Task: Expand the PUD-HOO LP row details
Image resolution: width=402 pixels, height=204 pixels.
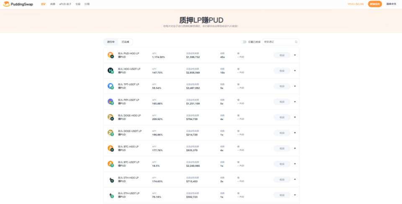Action: click(x=295, y=55)
